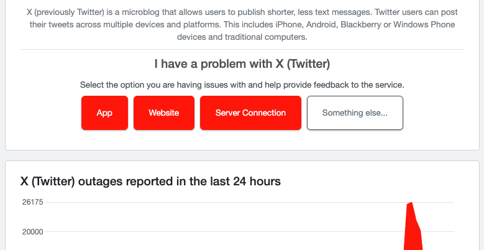The image size is (484, 250).
Task: Report a problem with the App
Action: click(104, 113)
